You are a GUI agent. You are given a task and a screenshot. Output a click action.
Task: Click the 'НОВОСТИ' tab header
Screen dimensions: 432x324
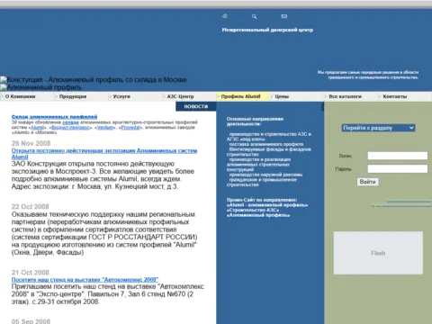pyautogui.click(x=196, y=106)
